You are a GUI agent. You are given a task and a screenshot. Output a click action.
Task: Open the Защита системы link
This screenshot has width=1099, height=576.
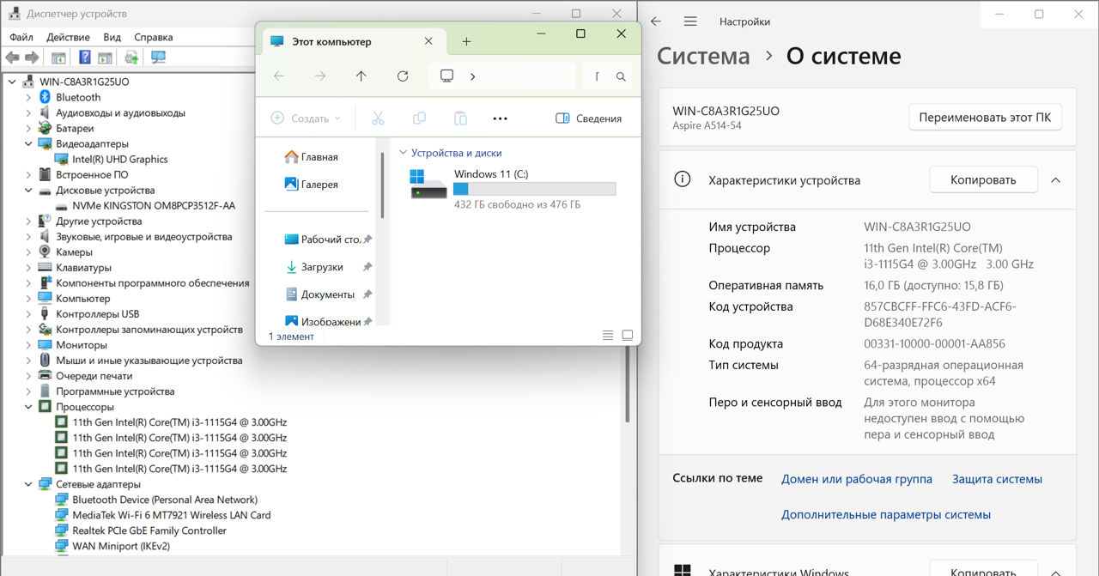[x=997, y=479]
